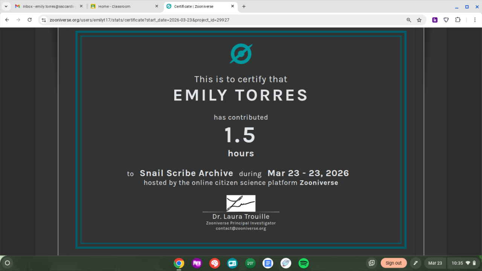Click the 1.5 hours value
Image resolution: width=482 pixels, height=271 pixels.
(x=240, y=135)
